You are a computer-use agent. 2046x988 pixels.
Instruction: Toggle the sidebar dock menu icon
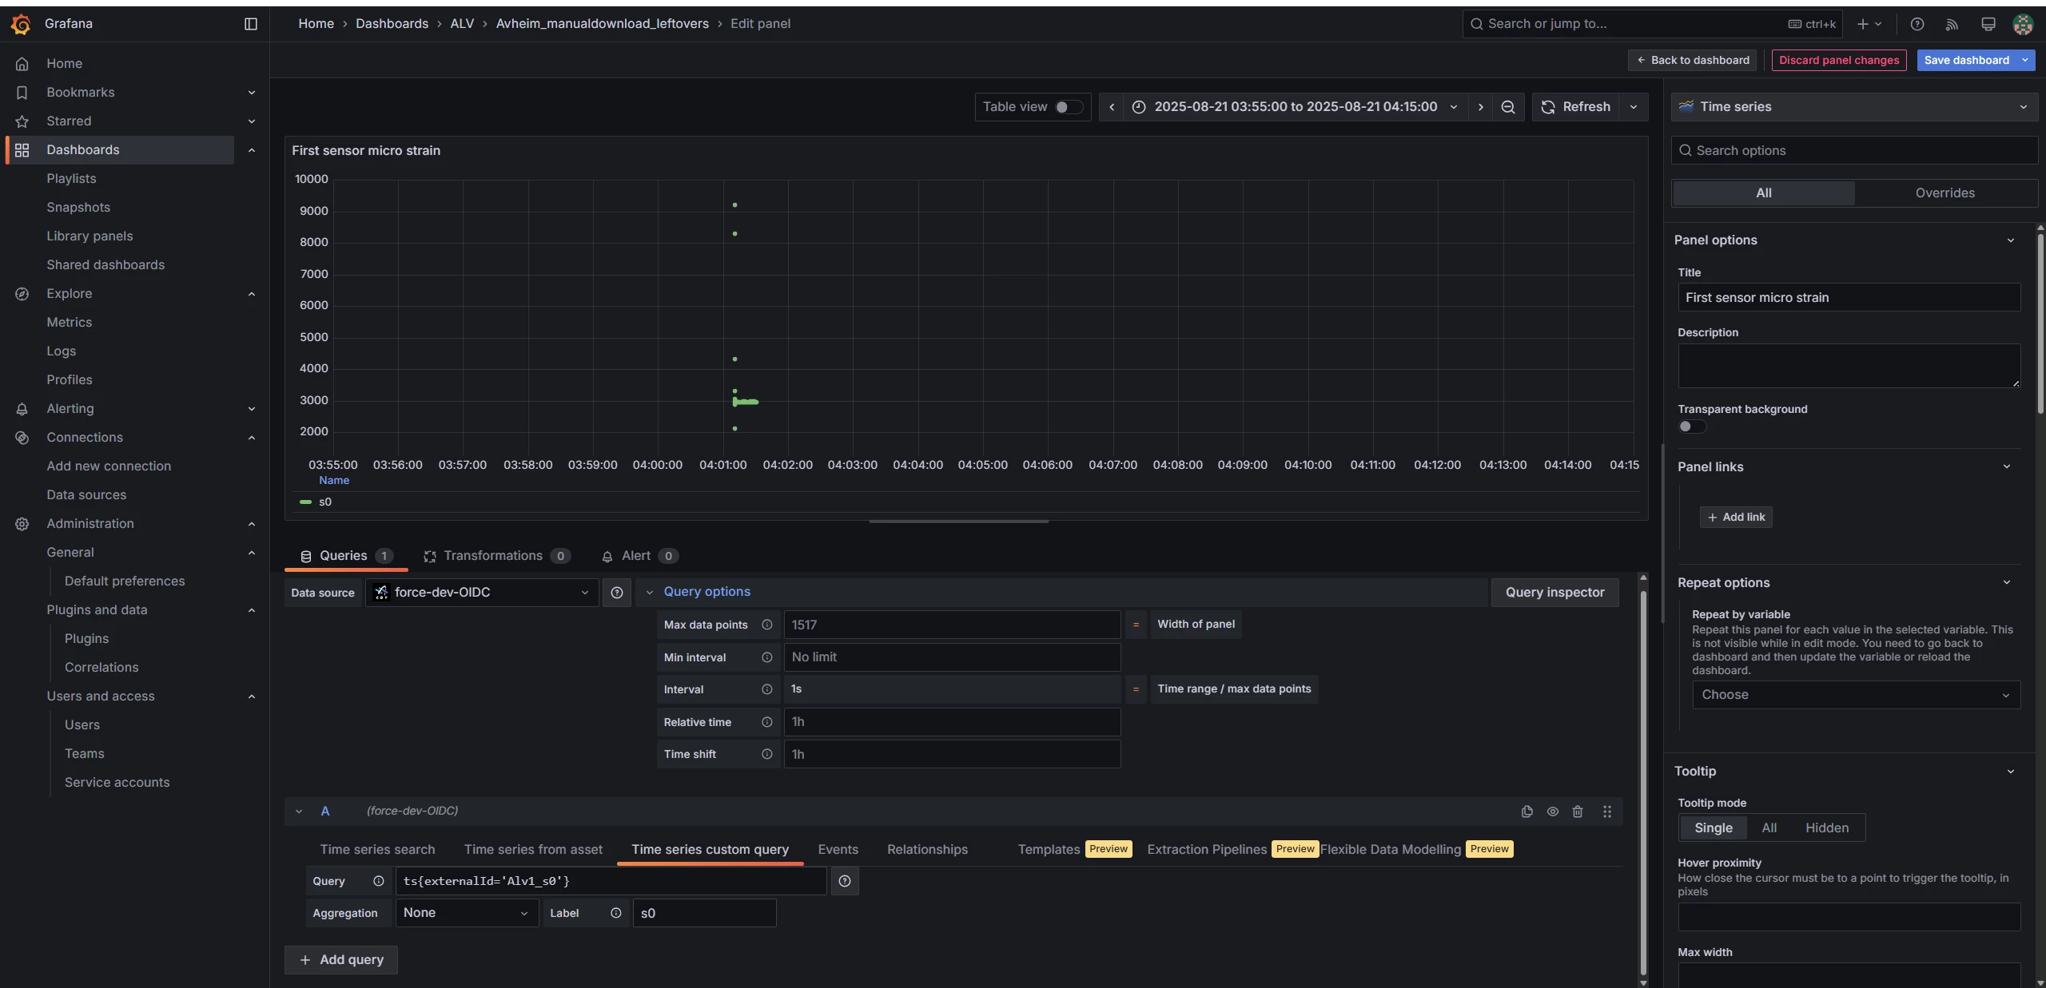(x=250, y=24)
